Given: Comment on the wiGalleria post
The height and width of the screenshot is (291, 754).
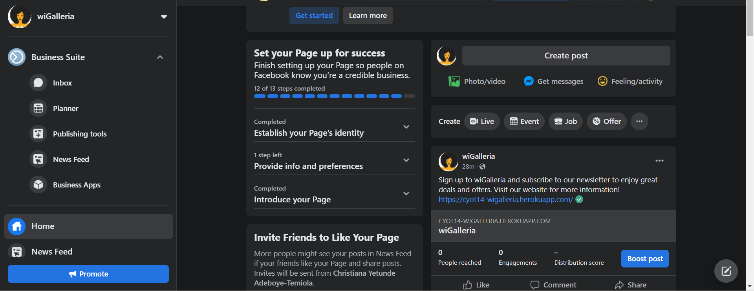Looking at the screenshot, I should pos(553,285).
